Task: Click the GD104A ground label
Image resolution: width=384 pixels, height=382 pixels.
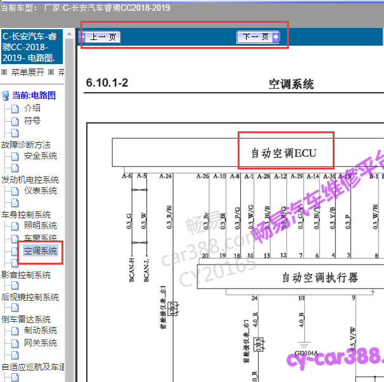Action: tap(306, 353)
